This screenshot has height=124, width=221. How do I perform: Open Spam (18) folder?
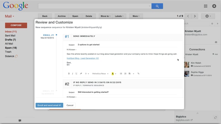tap(11, 48)
